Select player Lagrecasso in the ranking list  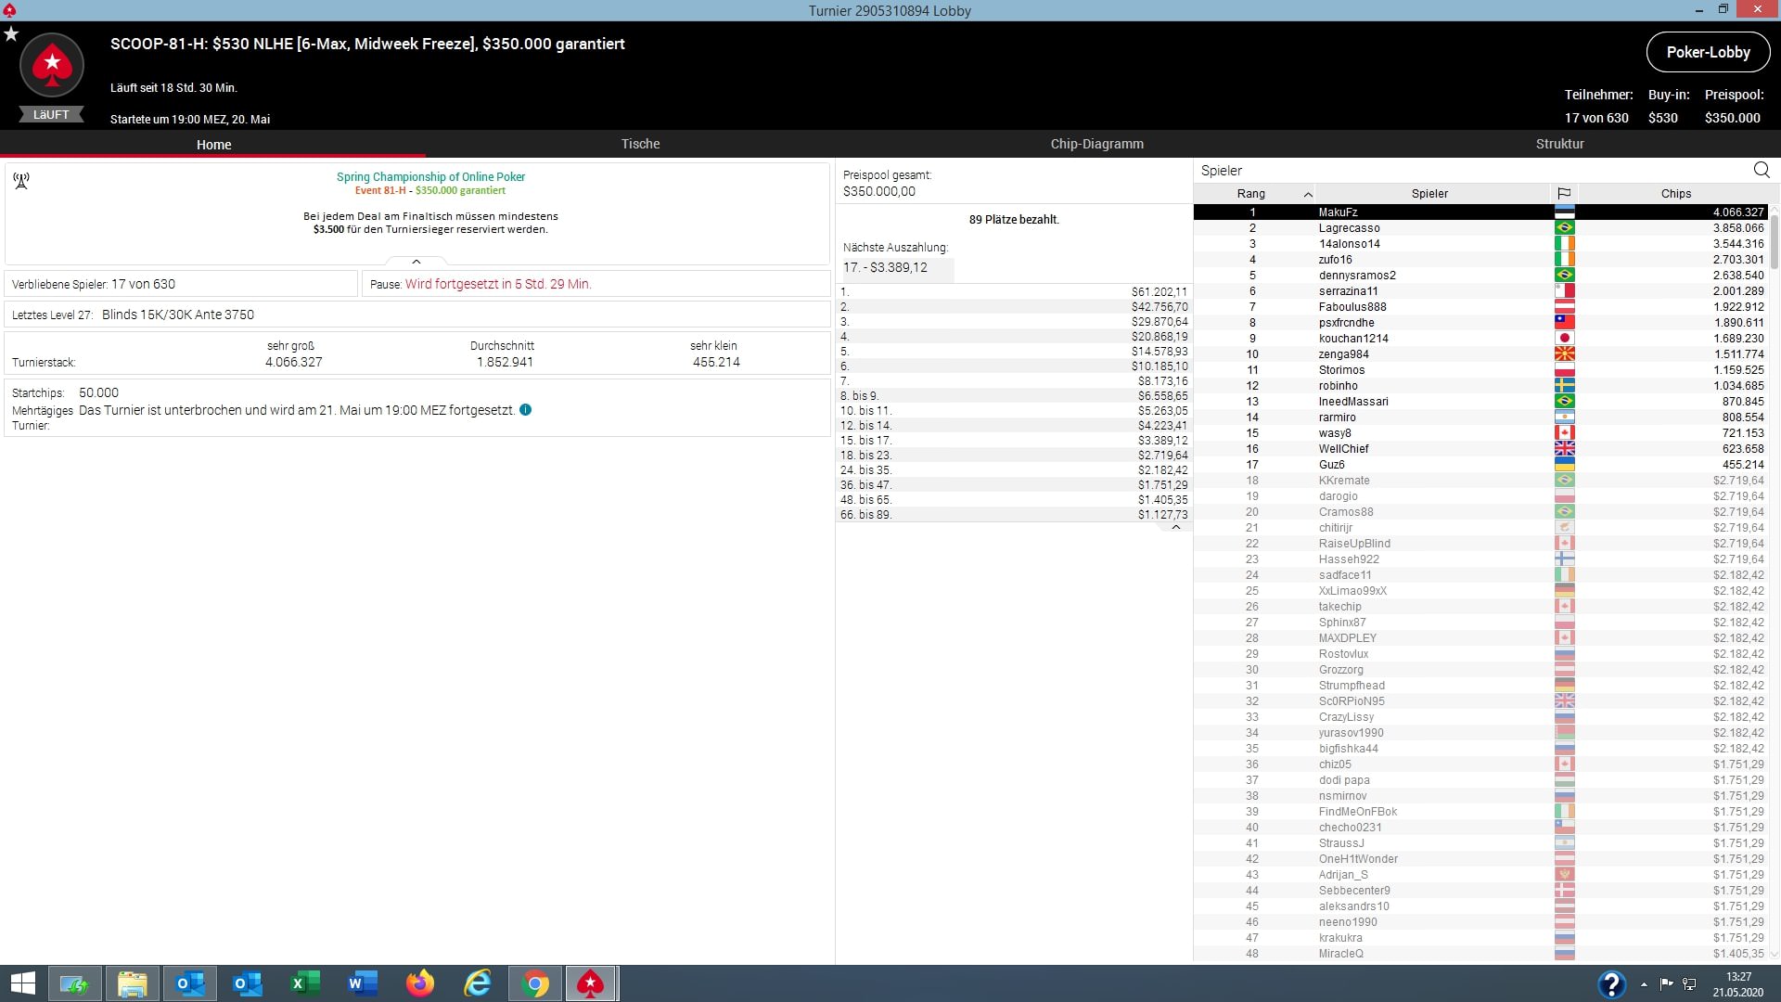[1349, 228]
